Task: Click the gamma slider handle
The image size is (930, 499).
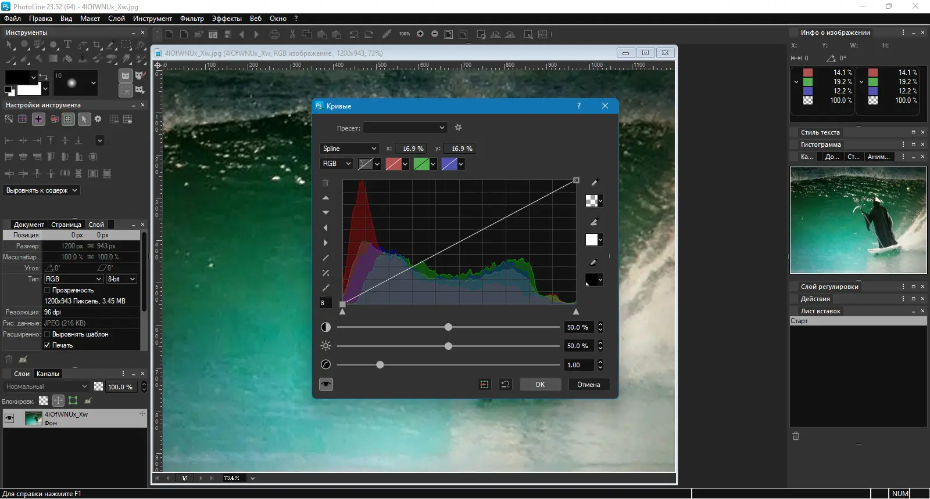Action: [x=380, y=364]
